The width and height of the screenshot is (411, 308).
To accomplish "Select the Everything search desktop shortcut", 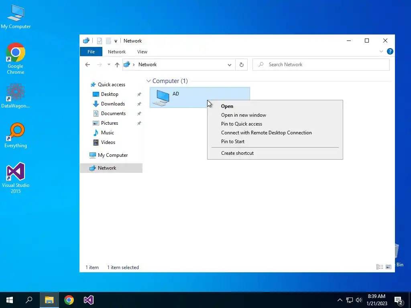I will (x=16, y=136).
